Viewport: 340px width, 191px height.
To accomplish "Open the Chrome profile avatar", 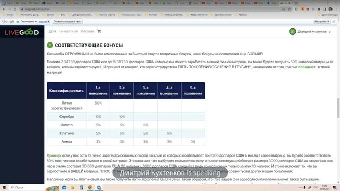I will (330, 10).
